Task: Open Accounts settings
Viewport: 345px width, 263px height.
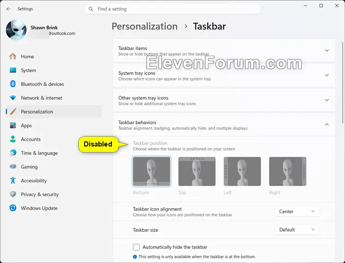Action: pyautogui.click(x=54, y=139)
